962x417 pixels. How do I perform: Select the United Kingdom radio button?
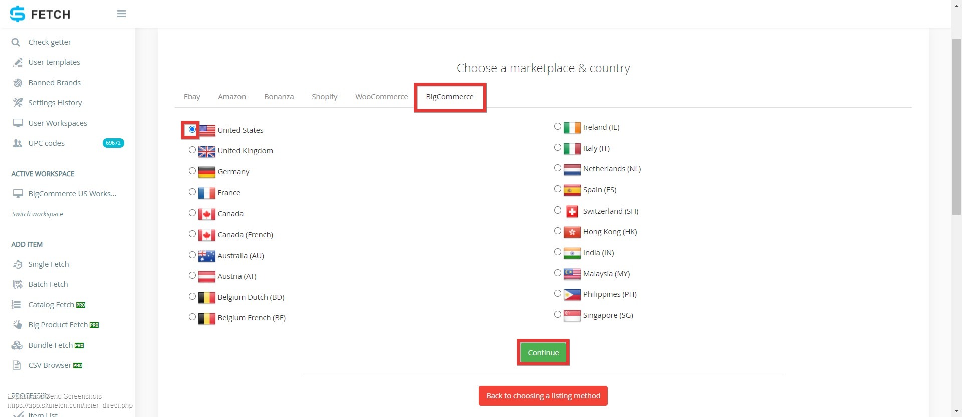pyautogui.click(x=192, y=150)
